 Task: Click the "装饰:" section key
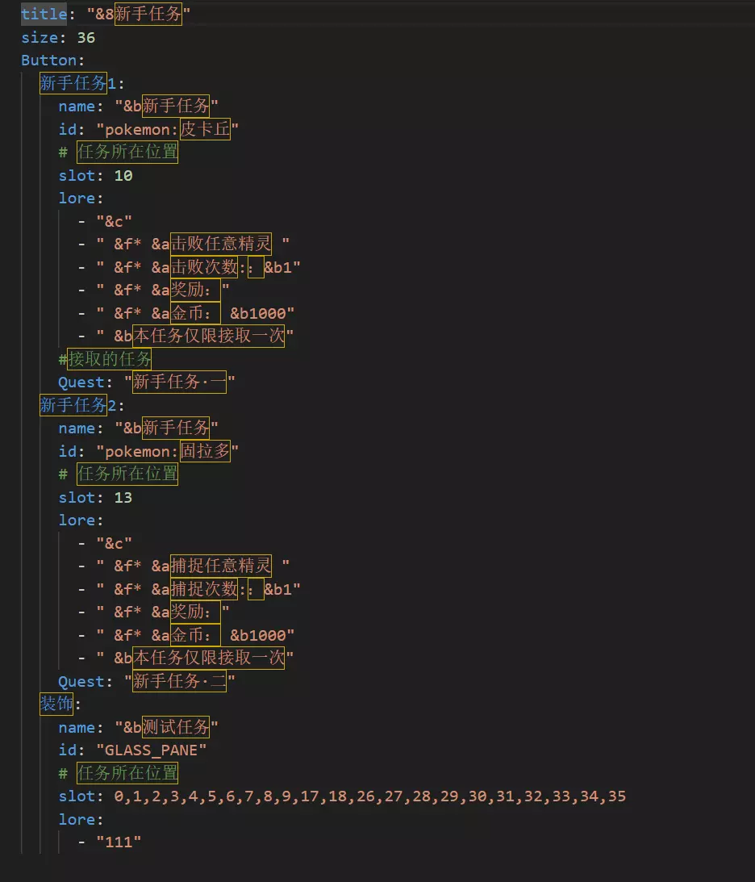(x=60, y=704)
